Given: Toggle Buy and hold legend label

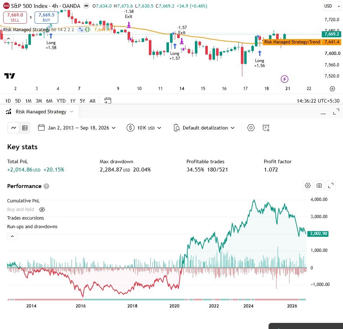Looking at the screenshot, I should [x=20, y=210].
